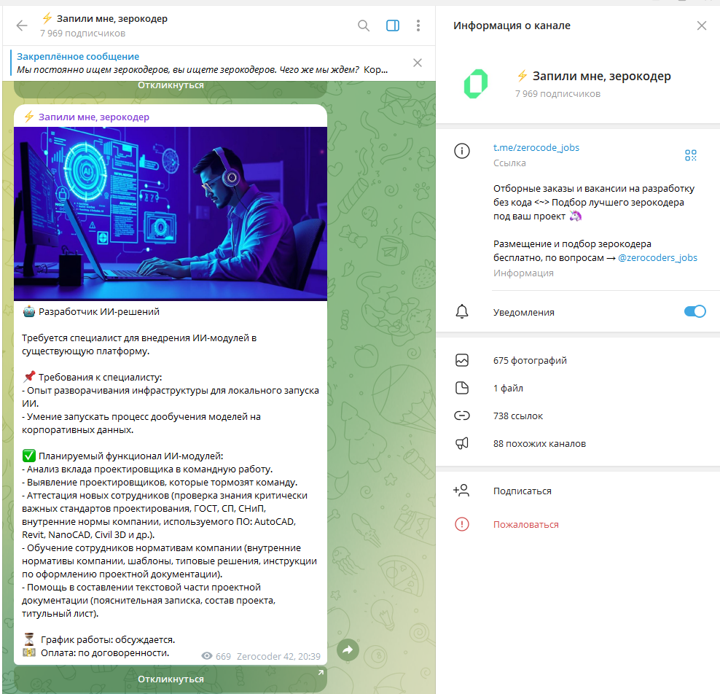Screen dimensions: 720x694
Task: Open the three-dot channel menu
Action: (418, 26)
